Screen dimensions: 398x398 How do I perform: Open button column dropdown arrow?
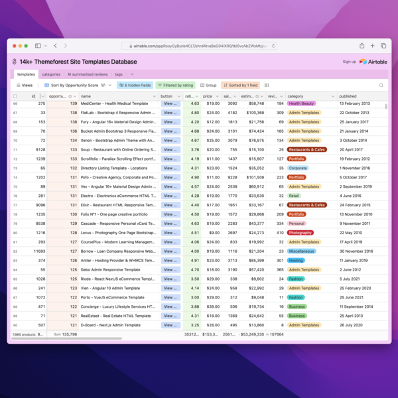pos(179,96)
